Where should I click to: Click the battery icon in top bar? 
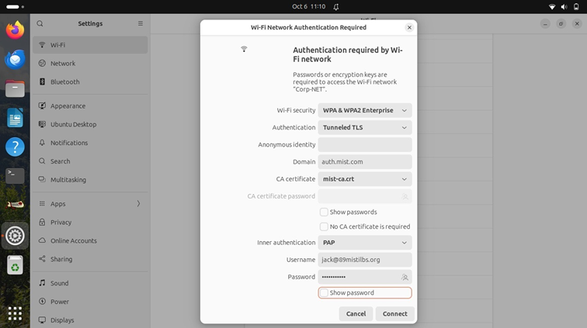(x=576, y=7)
